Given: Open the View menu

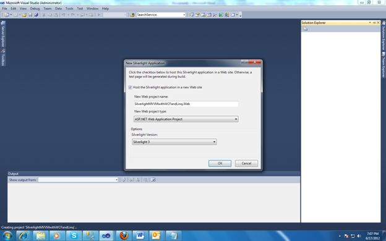Looking at the screenshot, I should click(23, 9).
